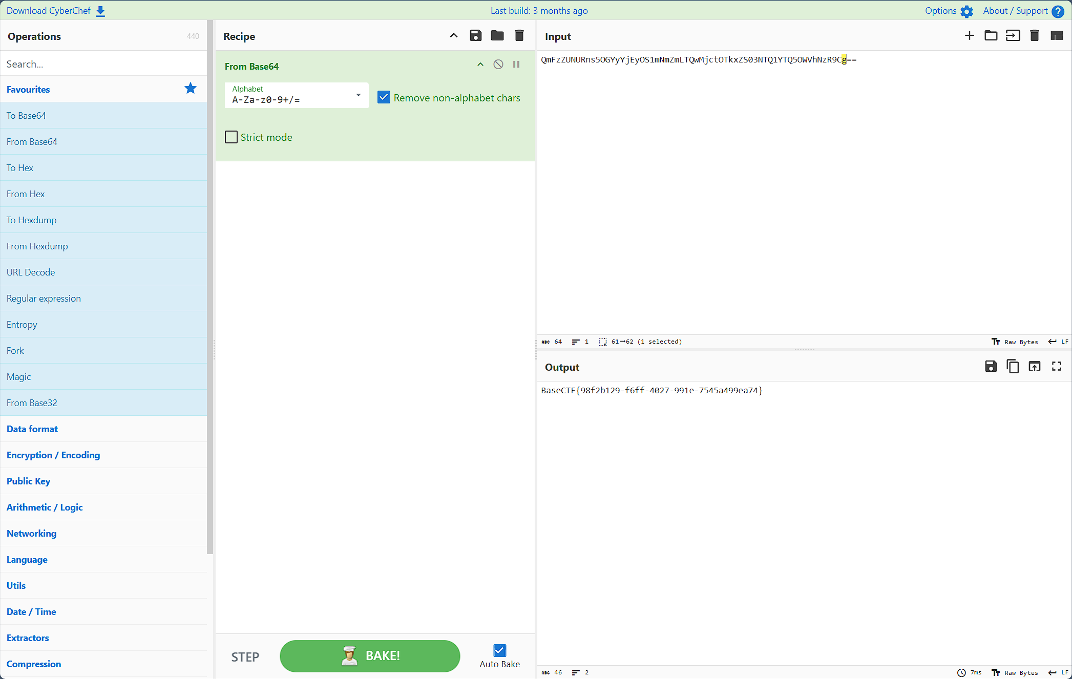This screenshot has height=679, width=1072.
Task: Toggle Remove non-alphabet chars checkbox
Action: click(384, 97)
